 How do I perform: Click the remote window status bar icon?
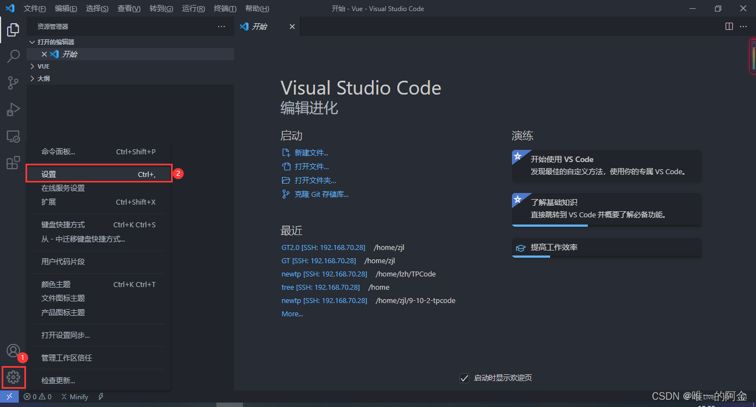9,396
